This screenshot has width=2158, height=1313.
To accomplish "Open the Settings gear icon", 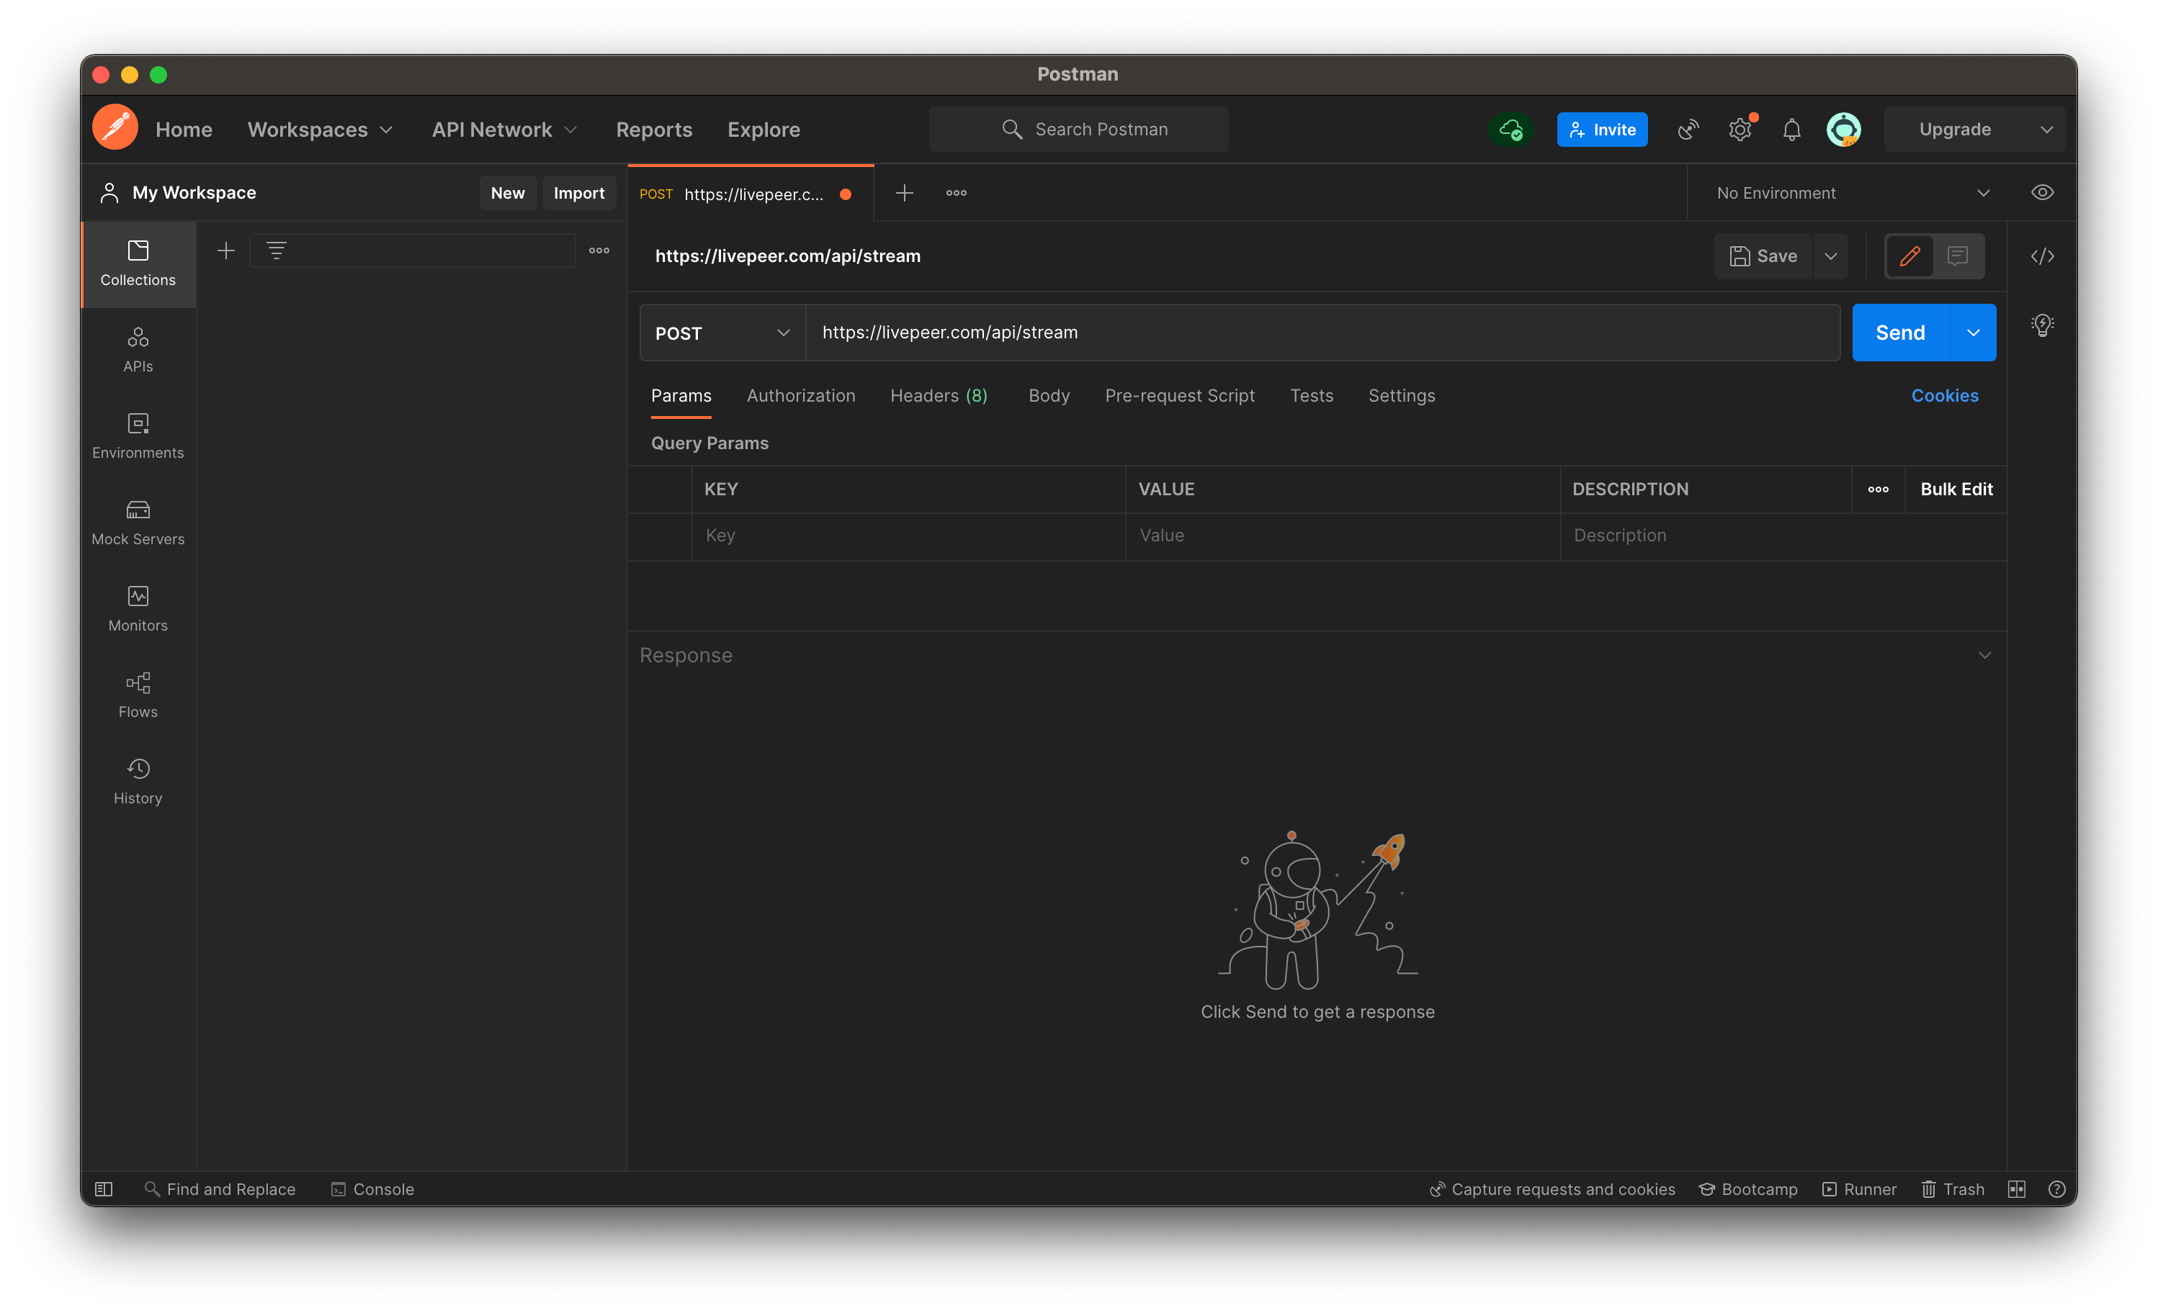I will coord(1740,130).
